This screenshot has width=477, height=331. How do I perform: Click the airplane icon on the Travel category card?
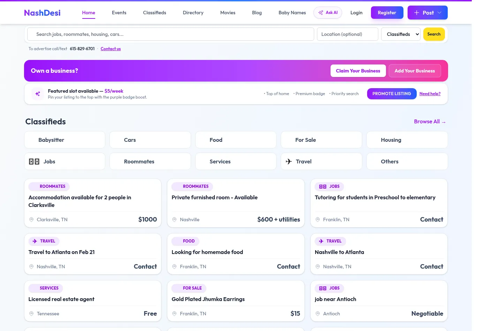coord(289,161)
